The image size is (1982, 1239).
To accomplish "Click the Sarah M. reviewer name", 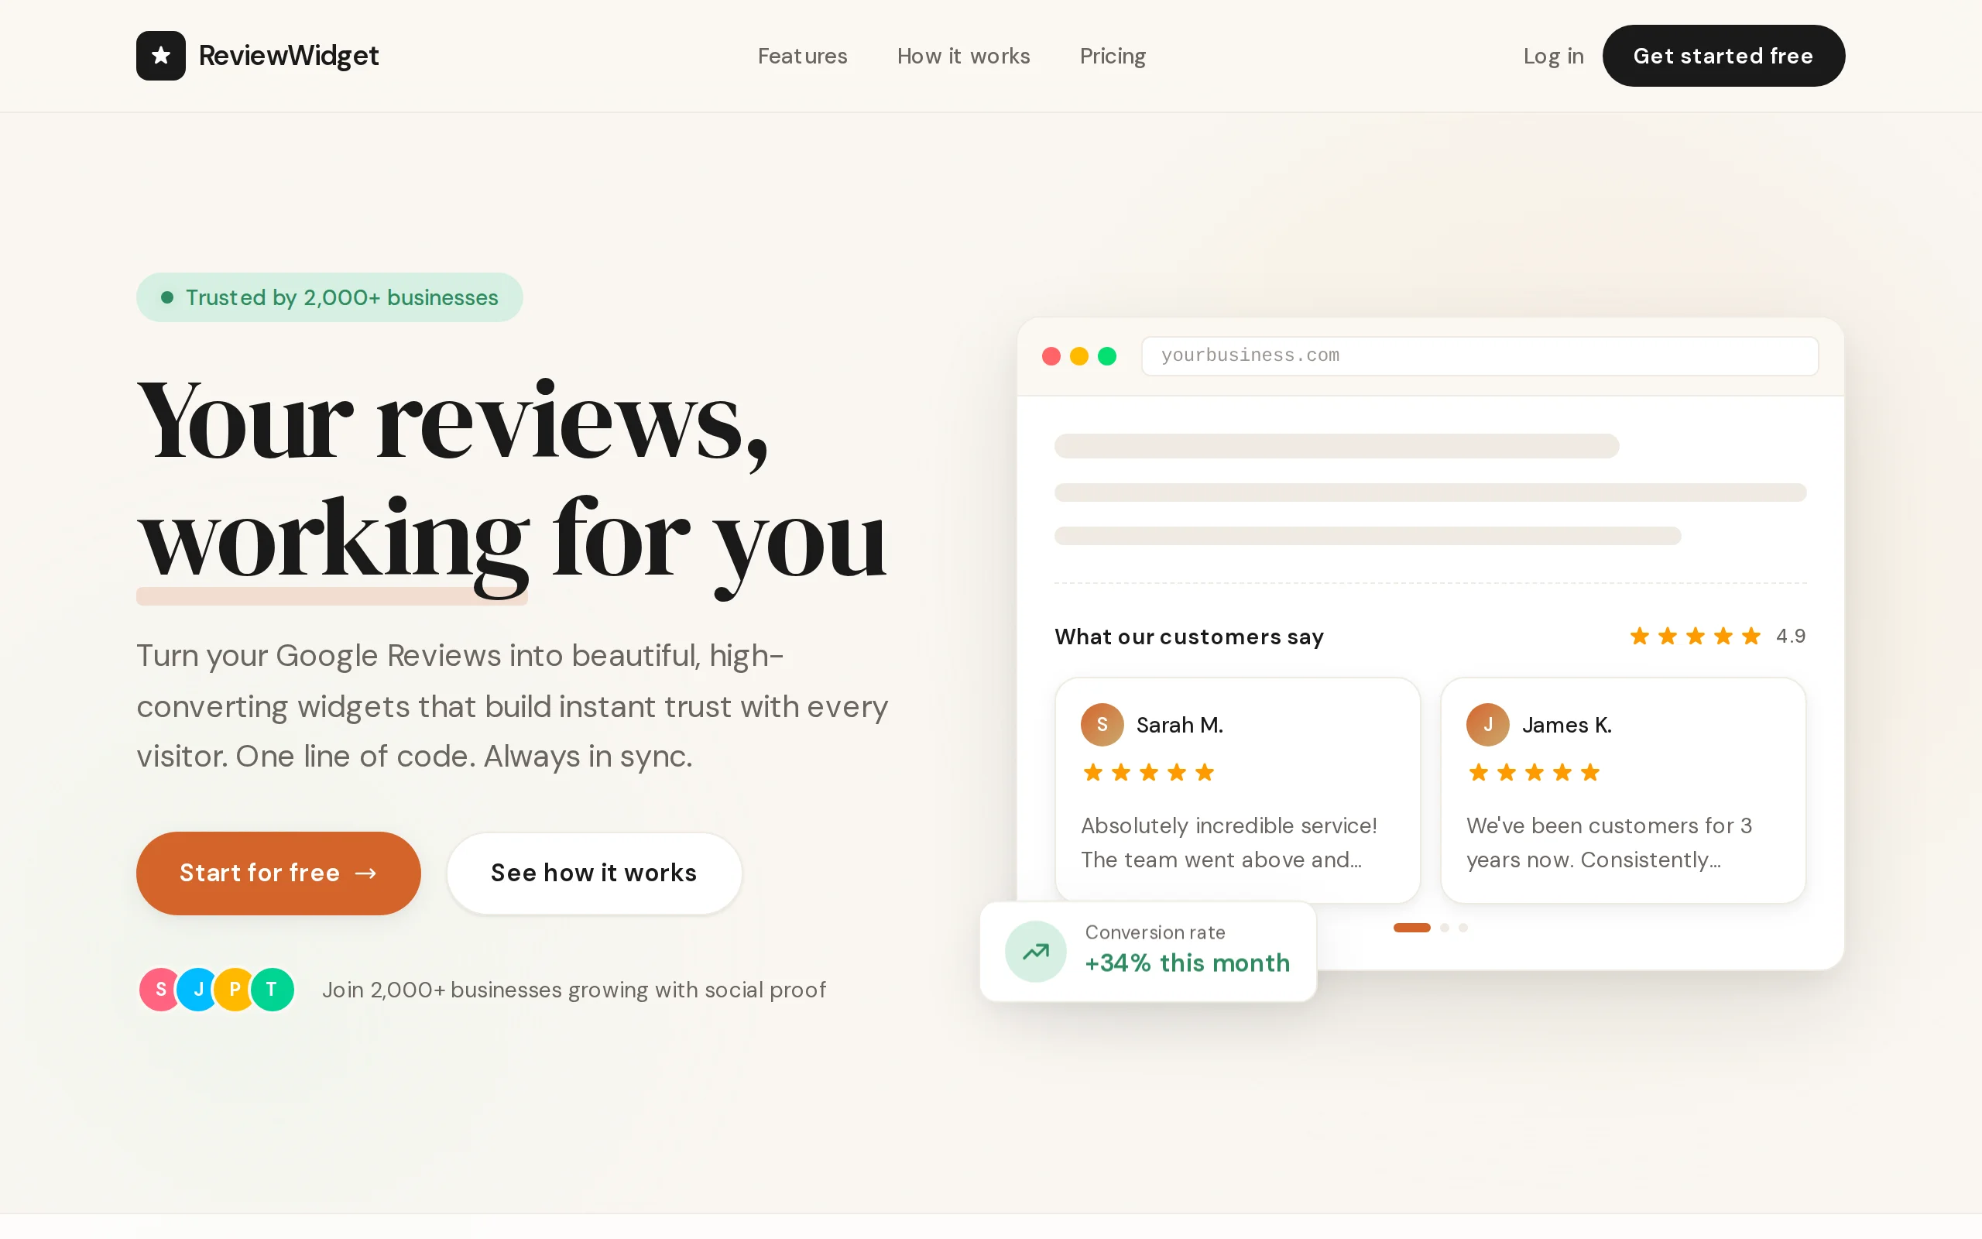I will point(1179,726).
